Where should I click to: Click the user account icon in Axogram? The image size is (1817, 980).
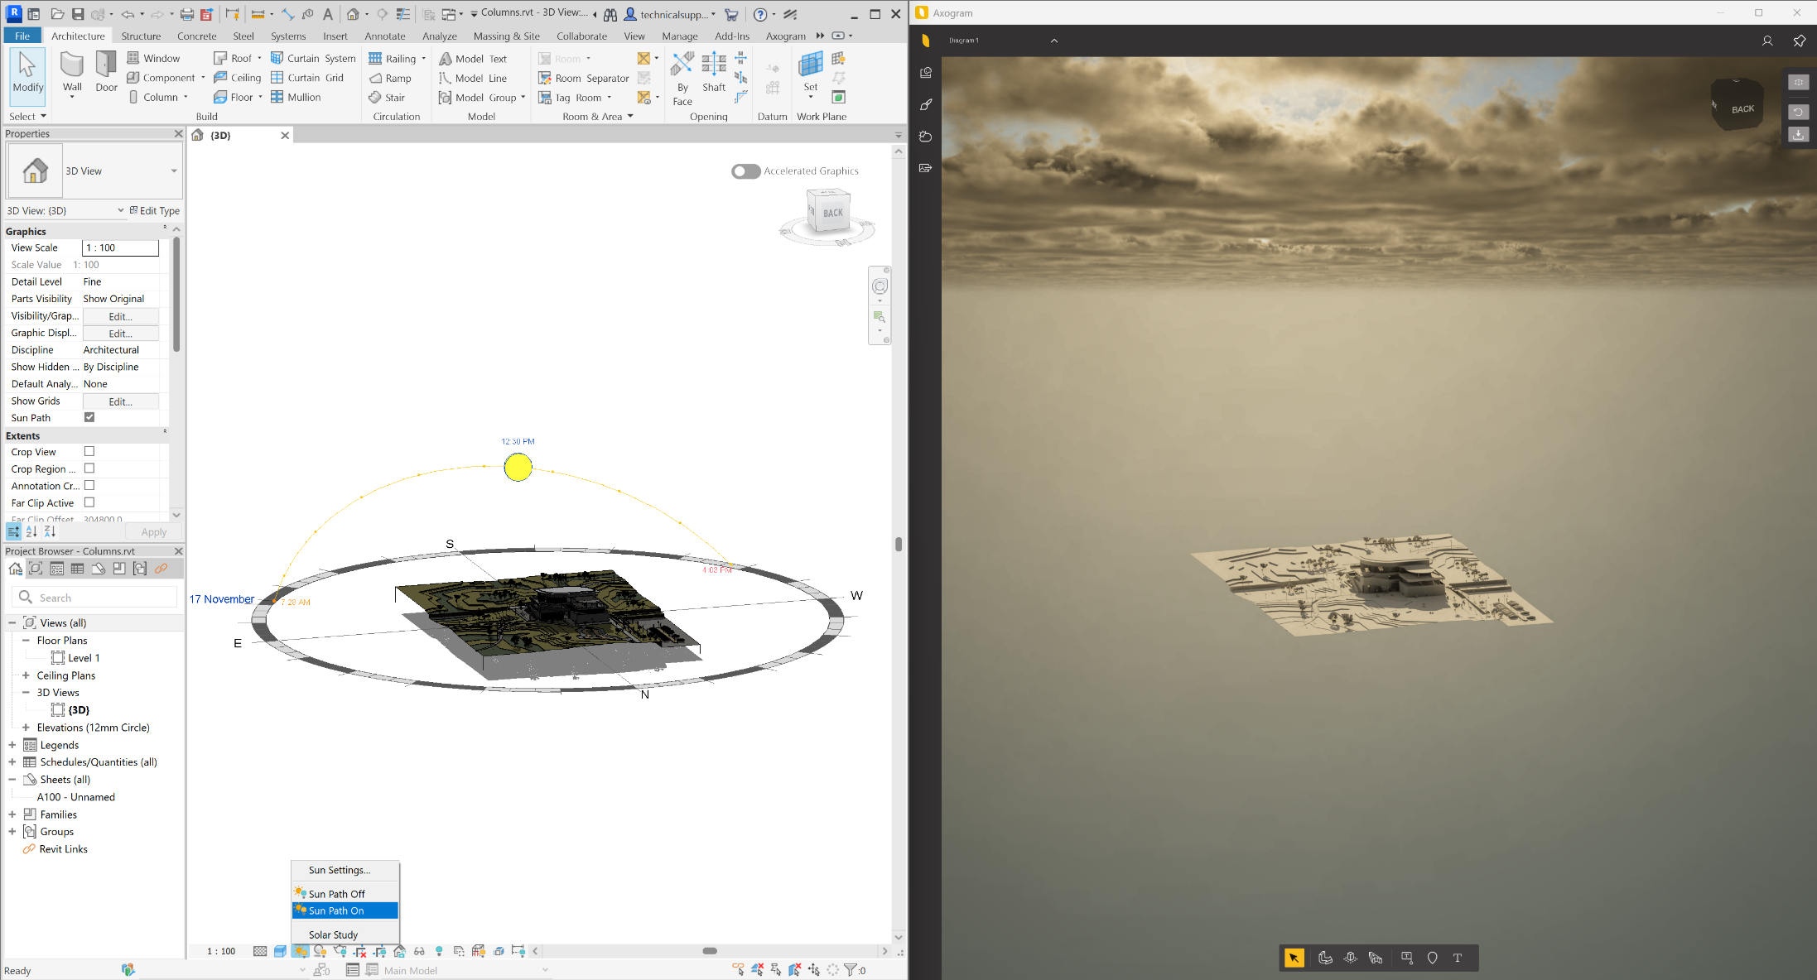click(x=1767, y=41)
